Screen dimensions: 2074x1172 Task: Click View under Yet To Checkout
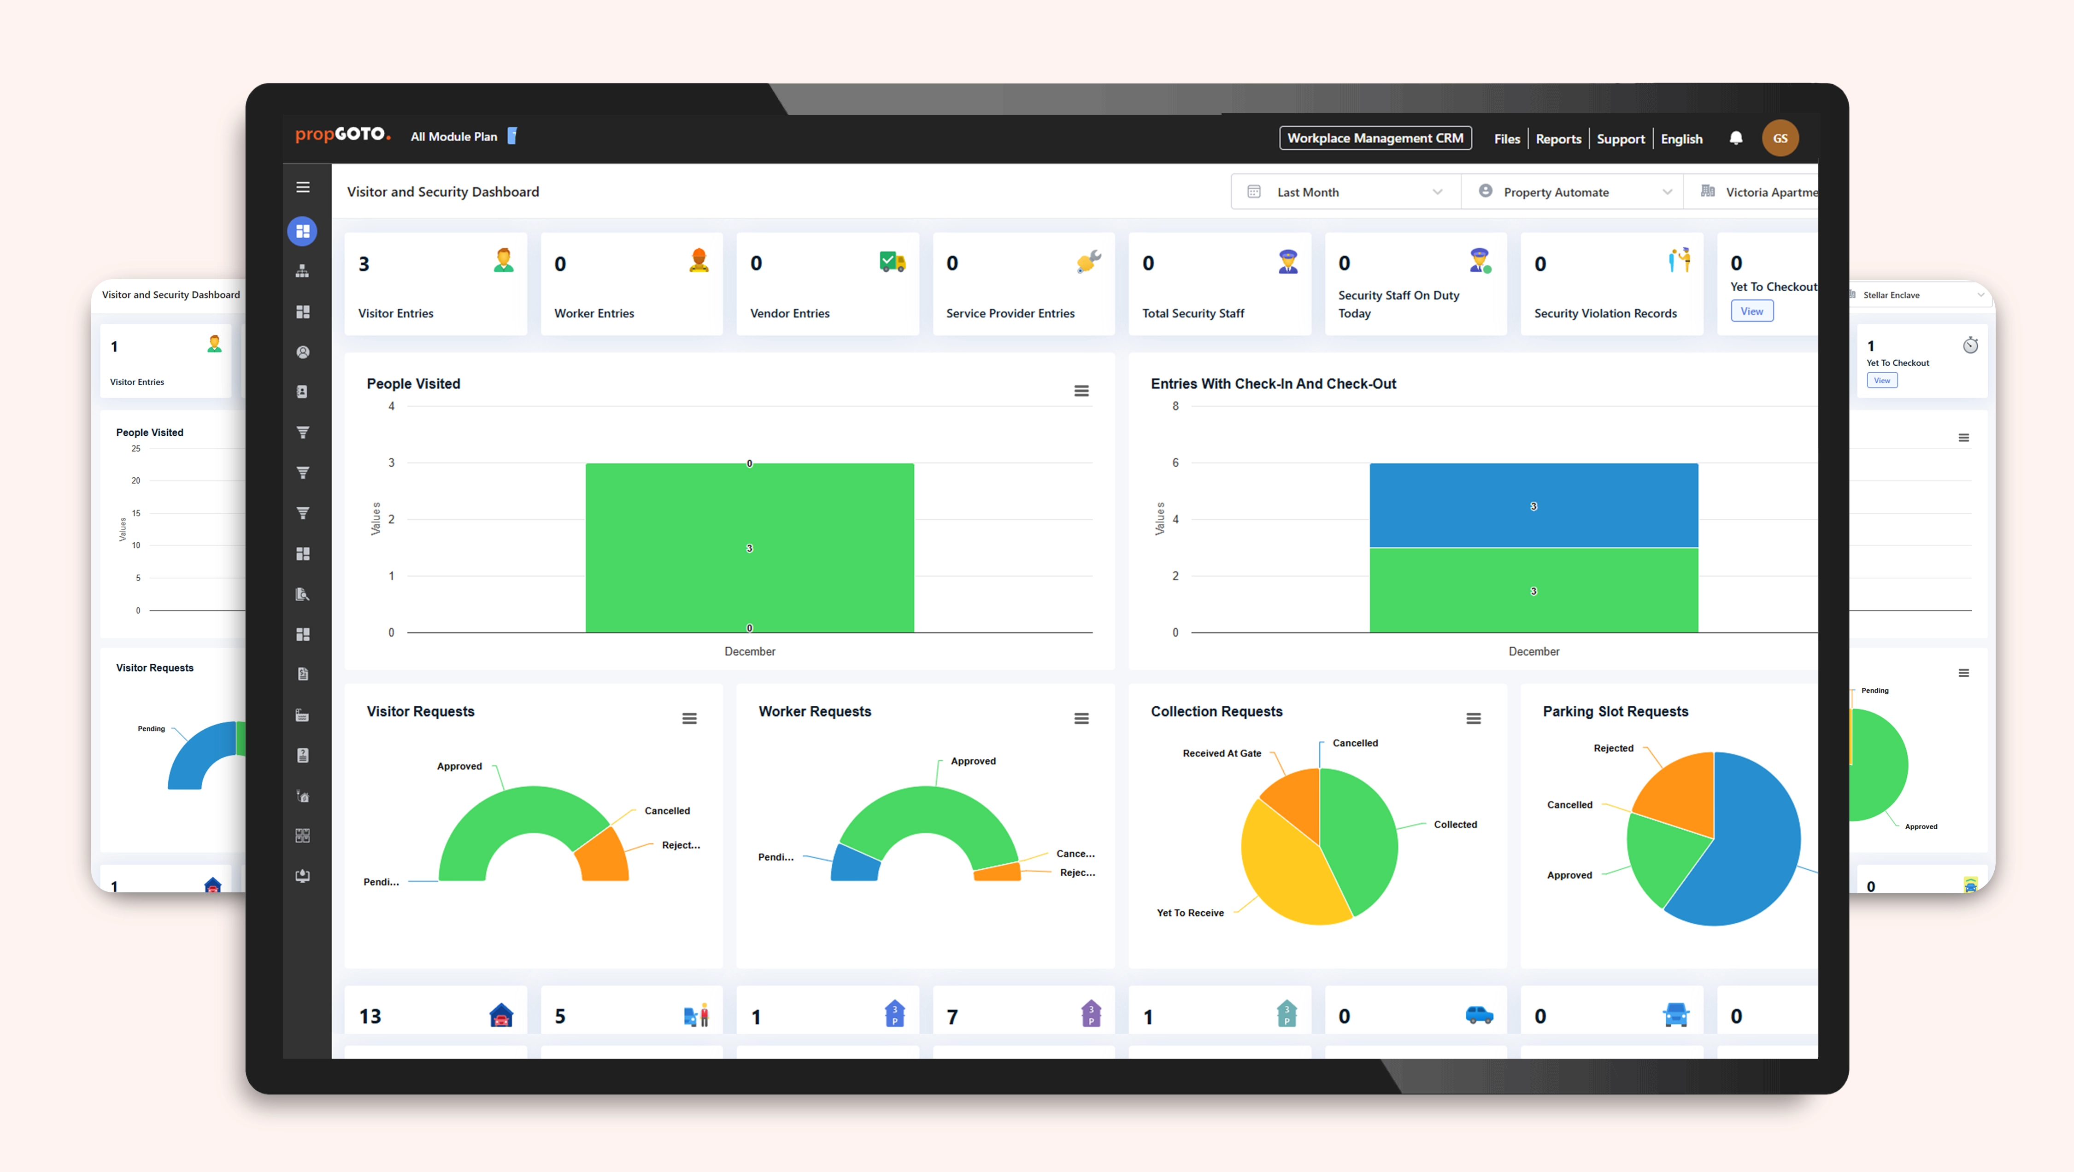[x=1751, y=311]
